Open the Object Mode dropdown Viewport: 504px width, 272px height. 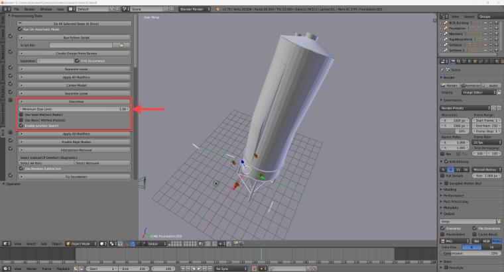coord(82,244)
